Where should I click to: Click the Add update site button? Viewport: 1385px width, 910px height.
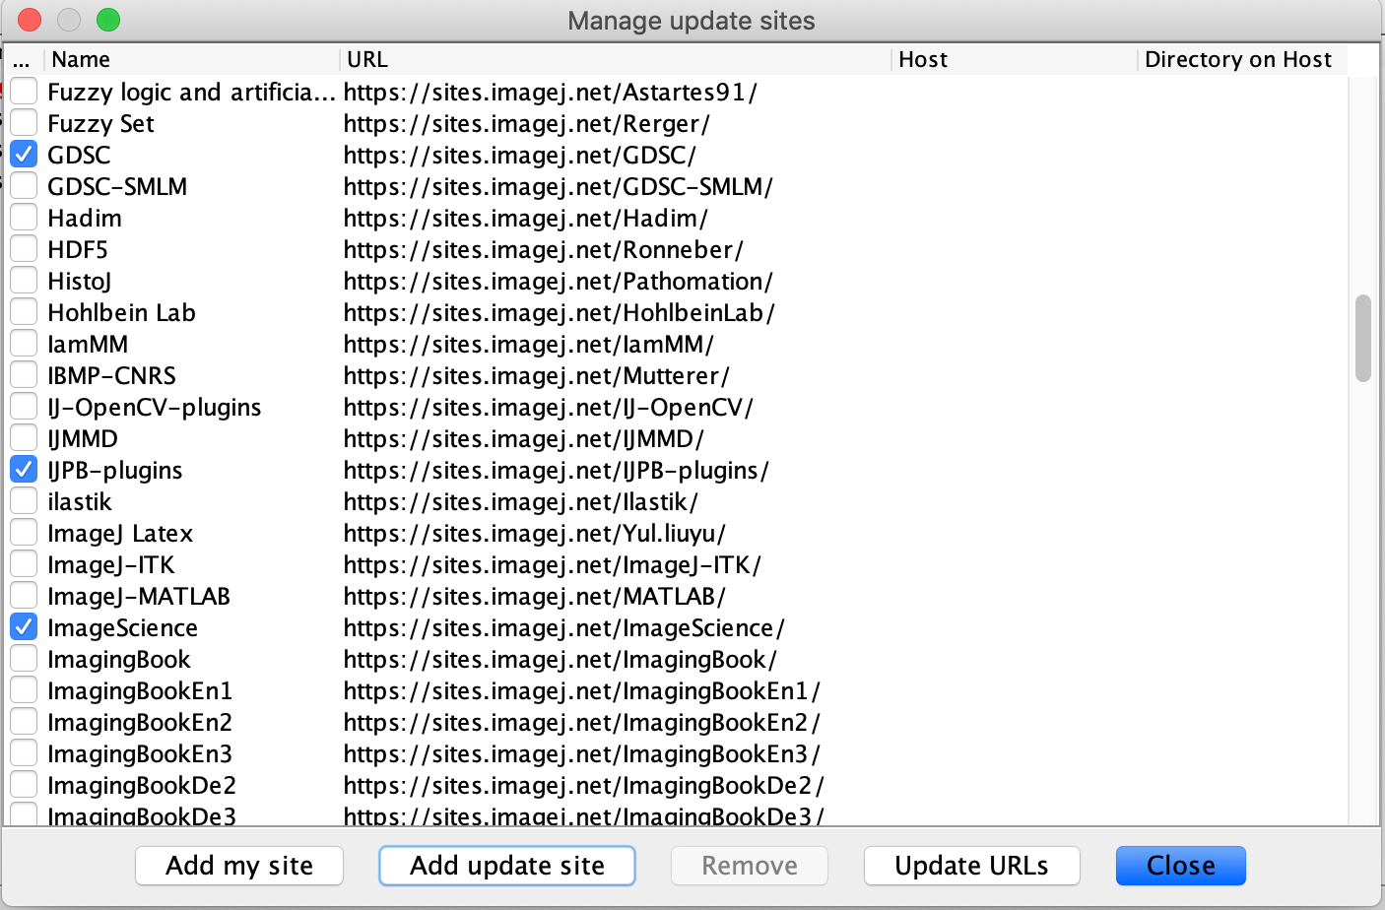[507, 866]
